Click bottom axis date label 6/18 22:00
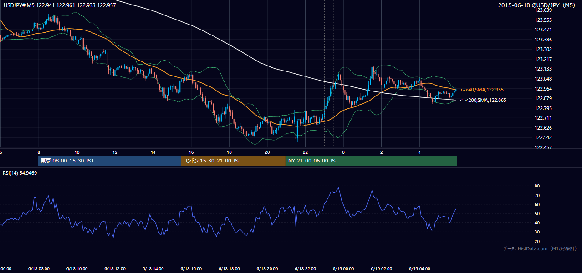Screen dimensions: 582x273 [305, 268]
